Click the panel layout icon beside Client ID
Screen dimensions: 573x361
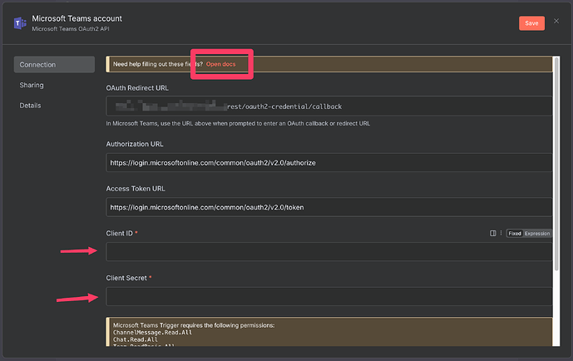click(492, 233)
